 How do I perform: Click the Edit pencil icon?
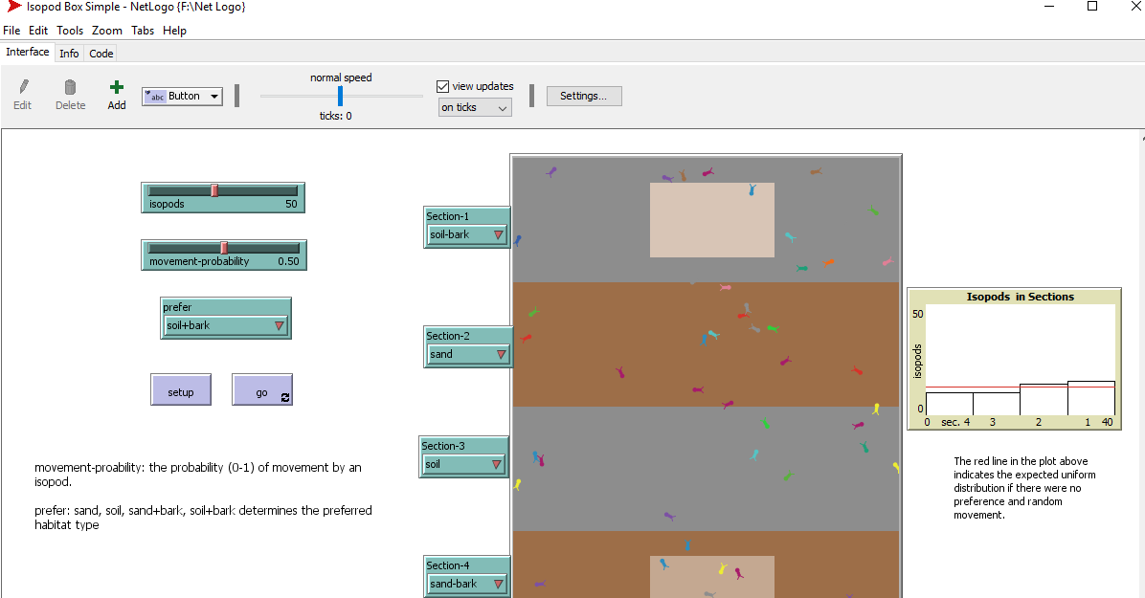pos(23,87)
